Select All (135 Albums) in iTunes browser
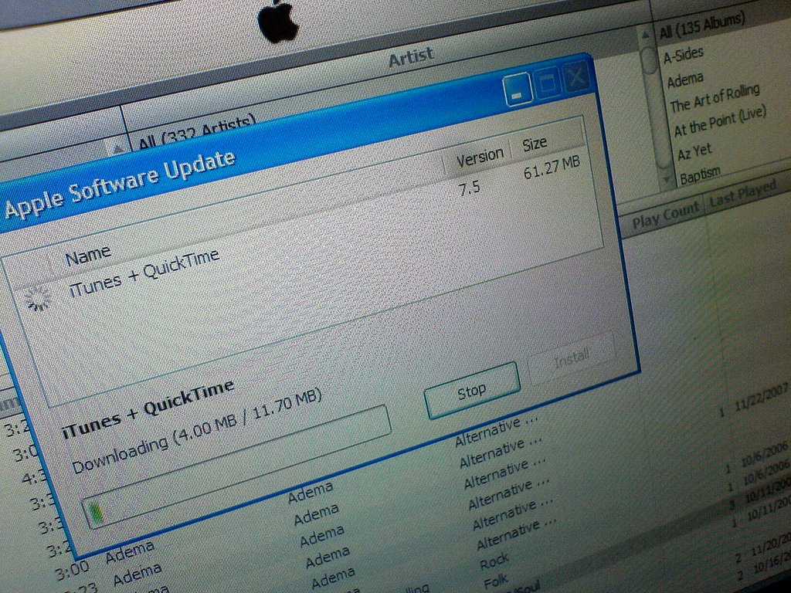This screenshot has width=791, height=593. (x=702, y=25)
